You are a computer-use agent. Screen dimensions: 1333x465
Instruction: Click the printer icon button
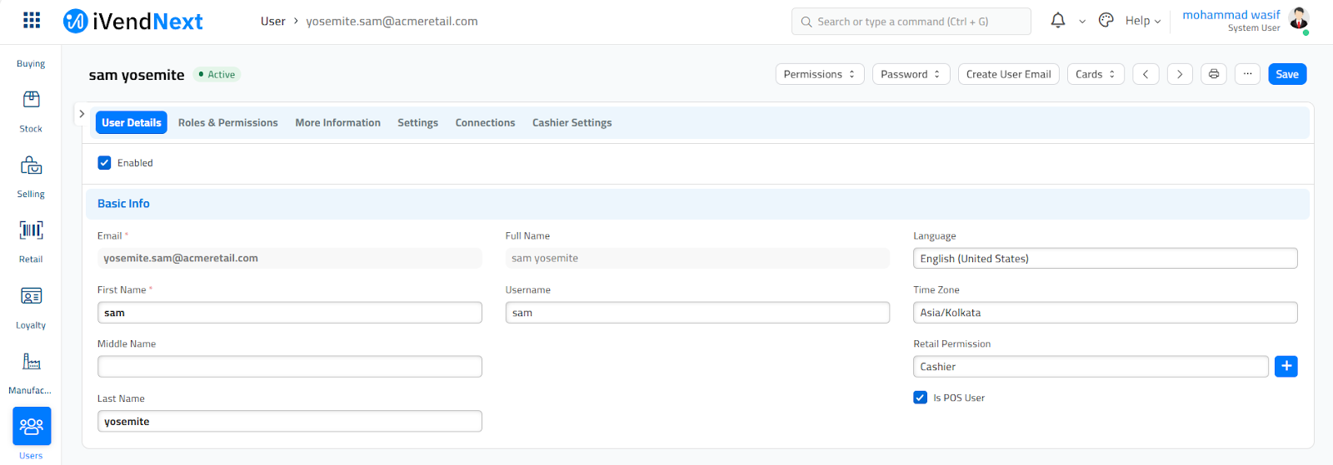point(1214,74)
